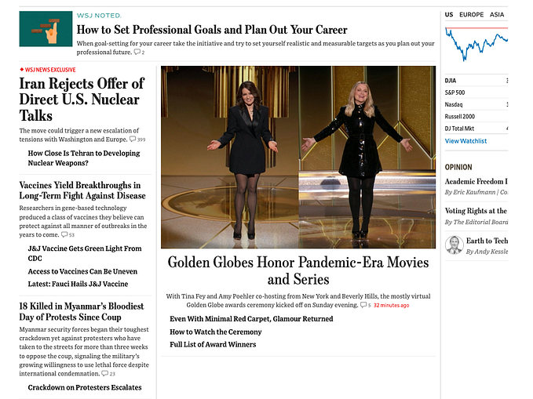Screen dimensions: 533x399
Task: Open Golden Globes Honor Pandemic-Era Movies headline
Action: (x=298, y=270)
